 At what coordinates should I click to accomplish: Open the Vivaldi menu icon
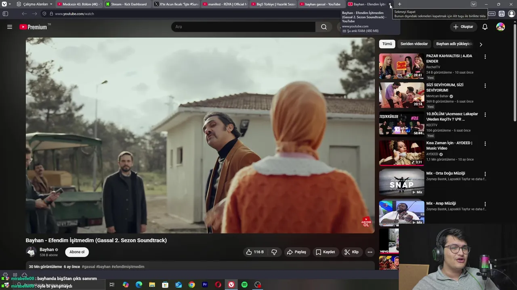pyautogui.click(x=4, y=4)
